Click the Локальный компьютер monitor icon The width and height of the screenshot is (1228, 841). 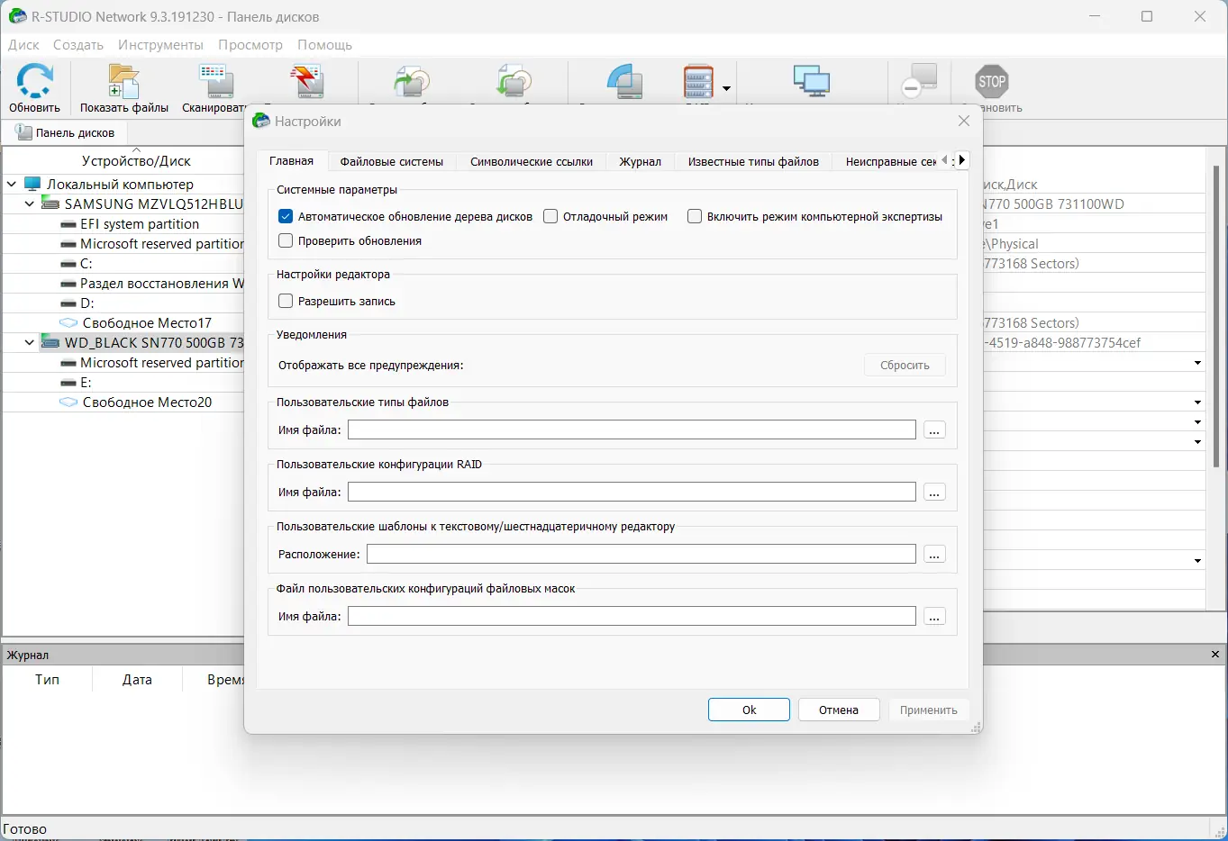32,184
